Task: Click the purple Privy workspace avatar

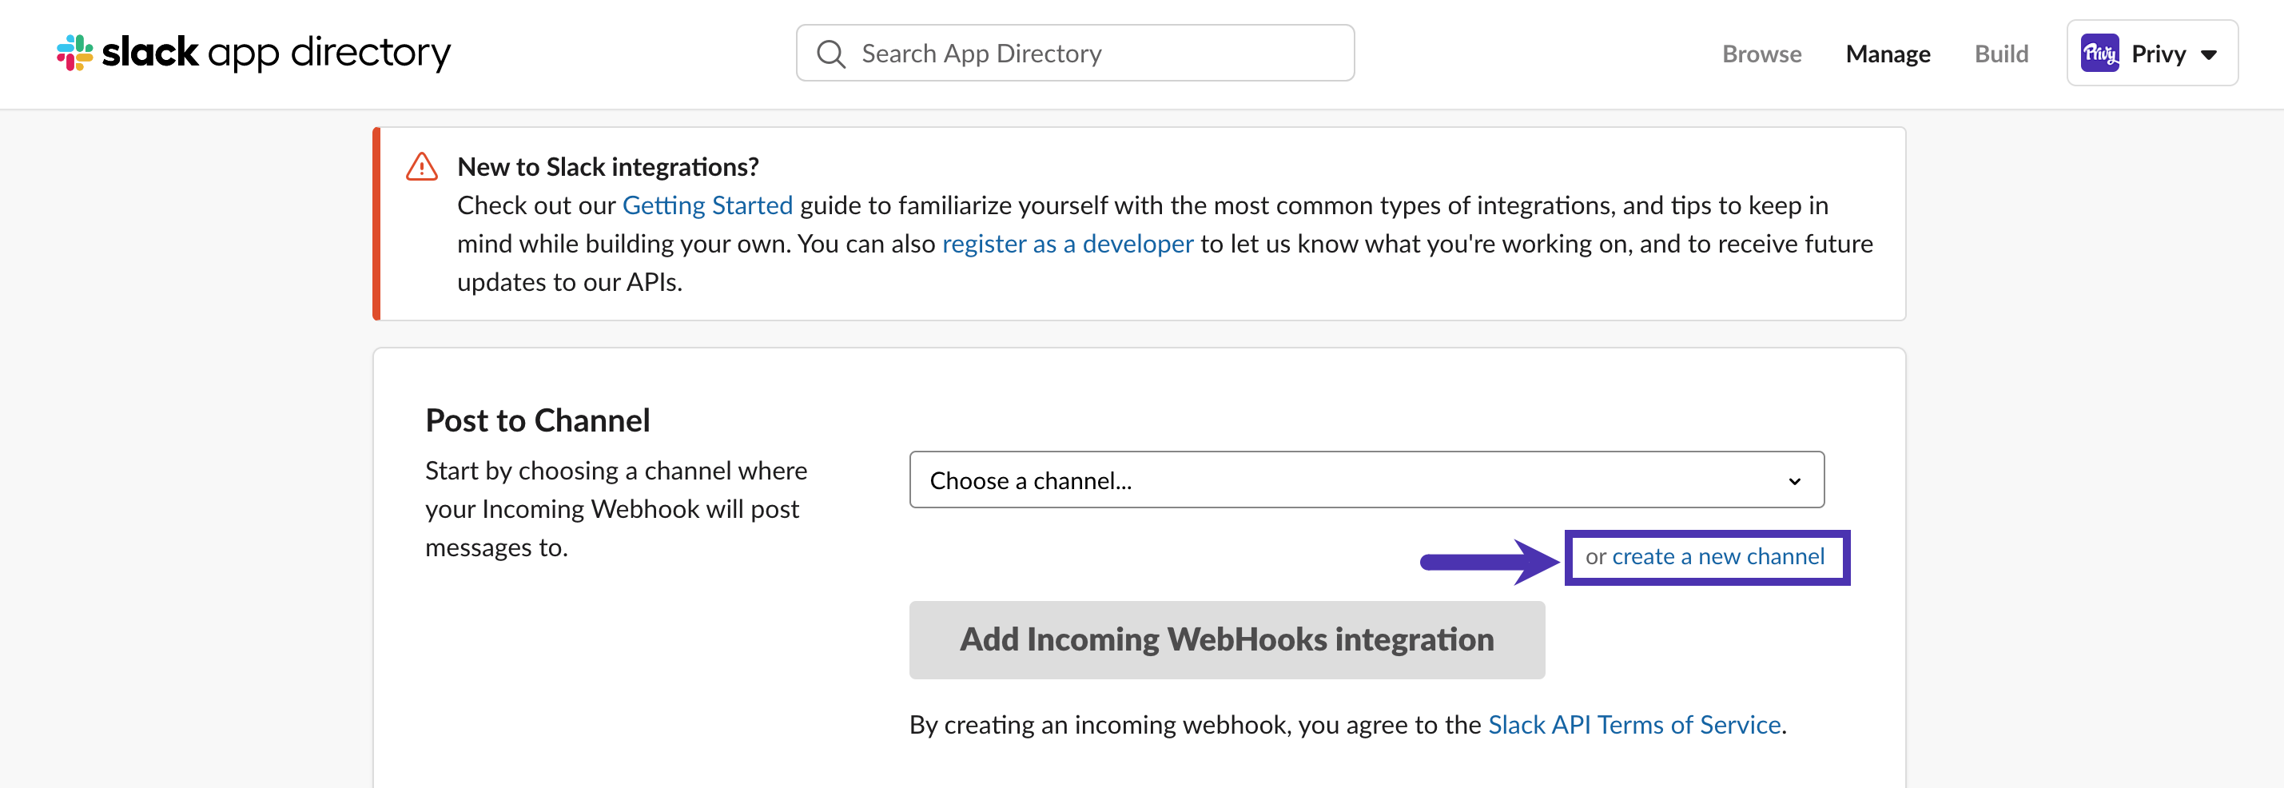Action: click(2099, 54)
